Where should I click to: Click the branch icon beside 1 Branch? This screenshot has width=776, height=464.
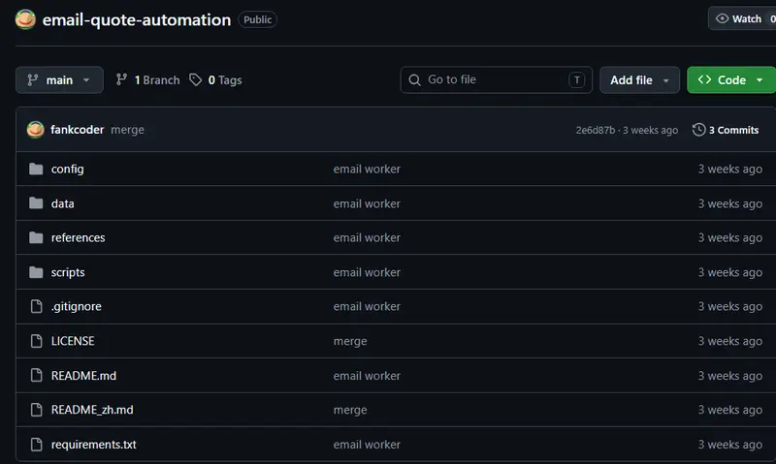pyautogui.click(x=121, y=79)
